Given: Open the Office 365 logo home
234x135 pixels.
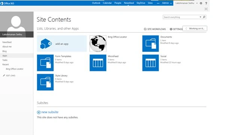Looking at the screenshot, I should tap(7, 3).
